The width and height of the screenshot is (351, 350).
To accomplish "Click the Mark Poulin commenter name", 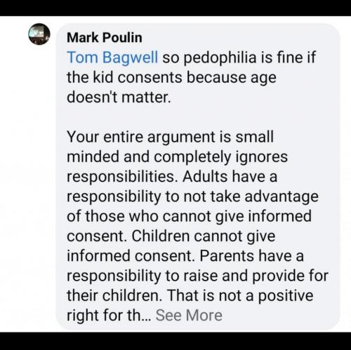I will click(x=105, y=37).
